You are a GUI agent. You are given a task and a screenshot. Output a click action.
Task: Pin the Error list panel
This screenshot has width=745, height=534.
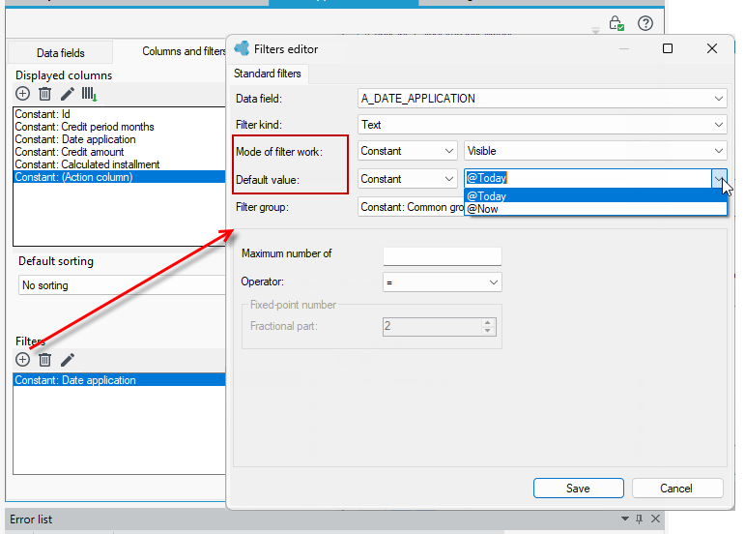639,519
